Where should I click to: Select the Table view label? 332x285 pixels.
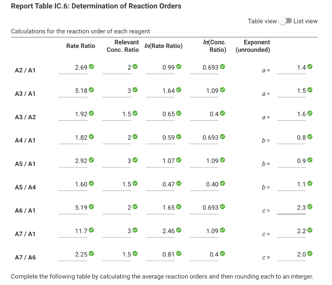(262, 21)
